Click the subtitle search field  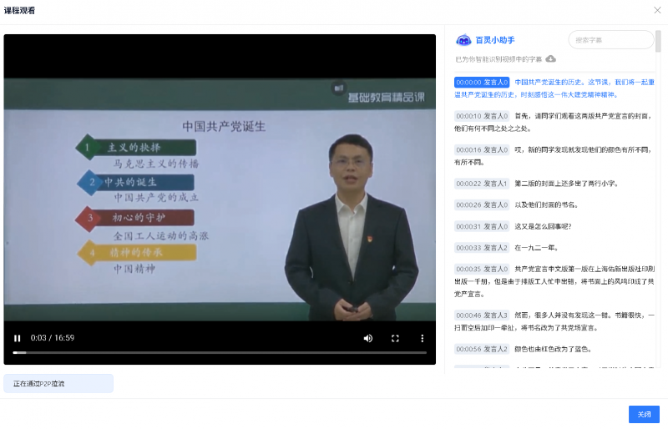point(611,40)
